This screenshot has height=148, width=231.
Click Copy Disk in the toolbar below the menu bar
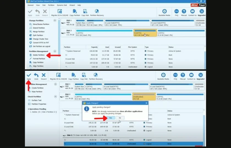click(x=85, y=13)
